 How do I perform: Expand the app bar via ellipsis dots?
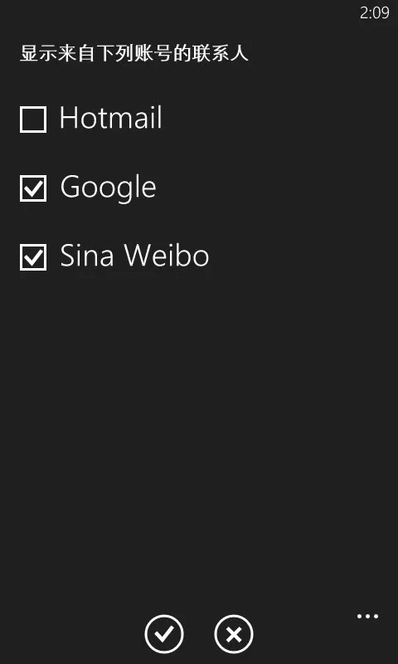(367, 616)
